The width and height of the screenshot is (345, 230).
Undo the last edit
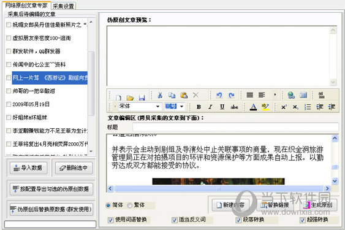point(219,95)
